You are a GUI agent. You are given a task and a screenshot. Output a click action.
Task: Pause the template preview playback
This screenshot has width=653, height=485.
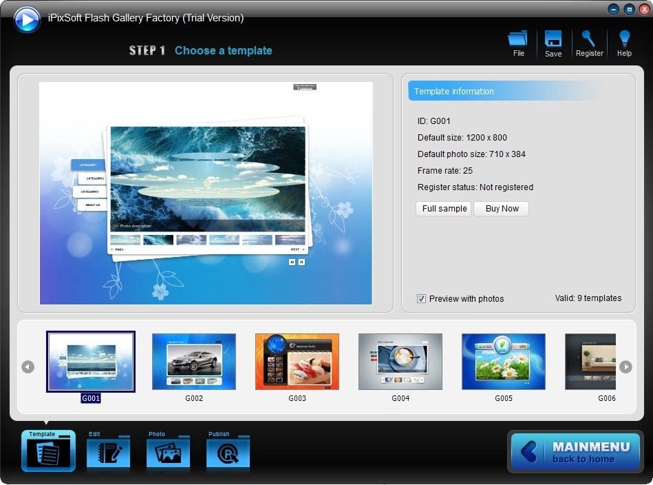(301, 262)
